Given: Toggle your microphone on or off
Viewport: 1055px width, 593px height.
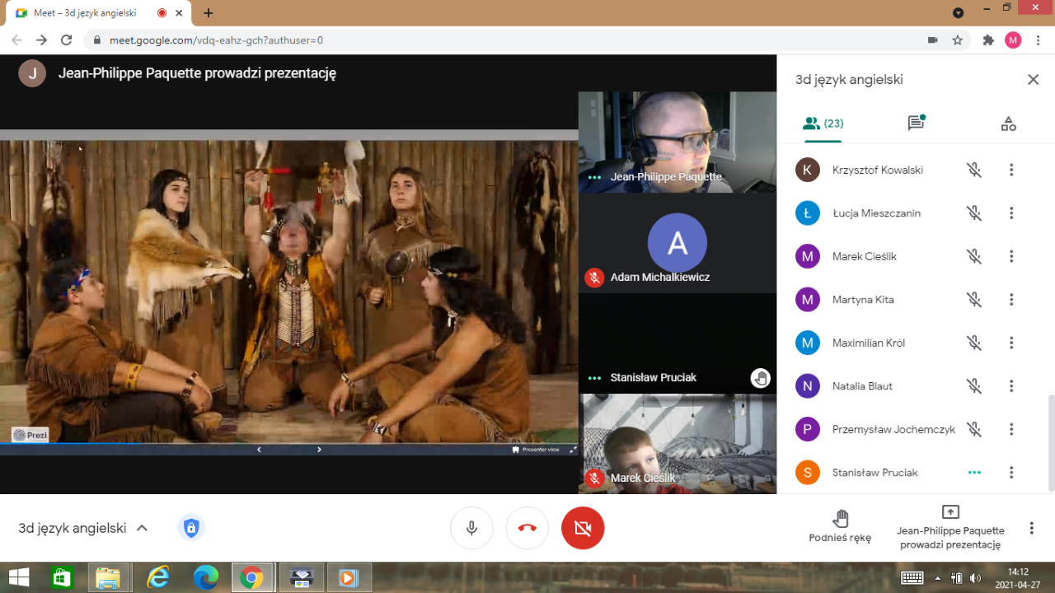Looking at the screenshot, I should pos(471,528).
